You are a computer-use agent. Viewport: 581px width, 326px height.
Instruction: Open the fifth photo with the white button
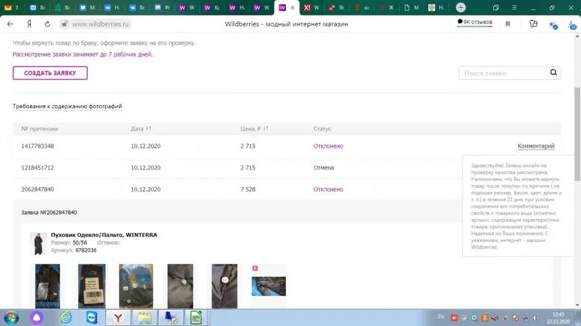tap(224, 286)
